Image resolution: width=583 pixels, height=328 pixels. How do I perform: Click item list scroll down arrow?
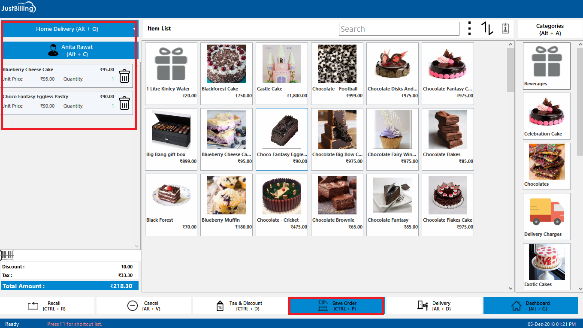pos(511,289)
